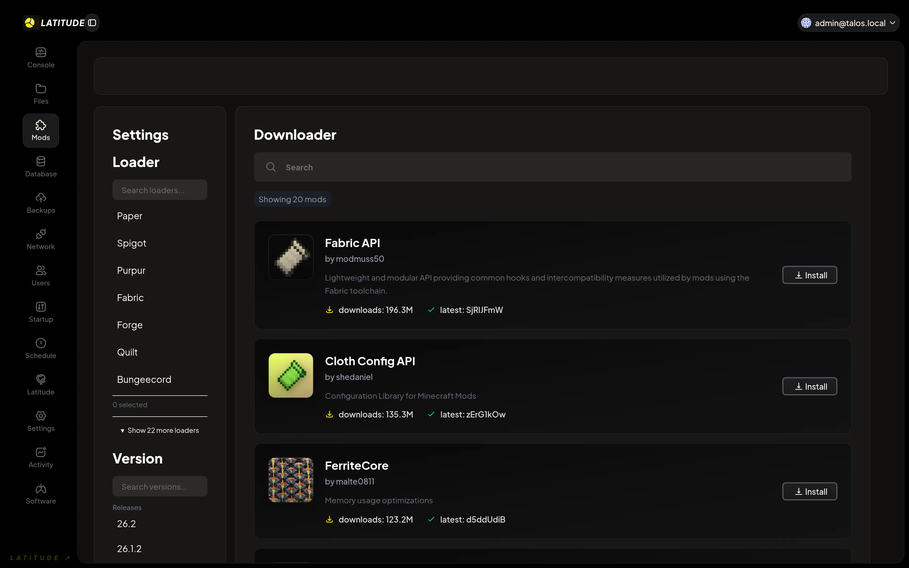Install the FerriteCore mod
Screen dimensions: 909x568
click(x=810, y=491)
